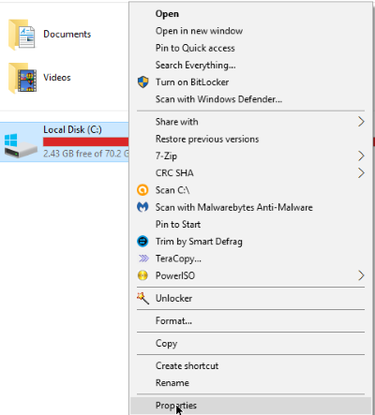Choose Rename from the menu
The width and height of the screenshot is (375, 415).
251,383
